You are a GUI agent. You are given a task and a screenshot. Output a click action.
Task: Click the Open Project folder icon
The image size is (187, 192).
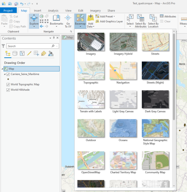pos(10,4)
